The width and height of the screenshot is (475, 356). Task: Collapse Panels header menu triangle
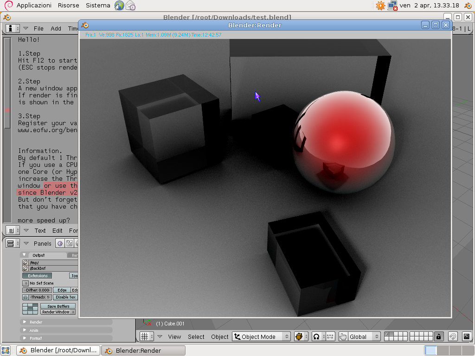tap(26, 243)
